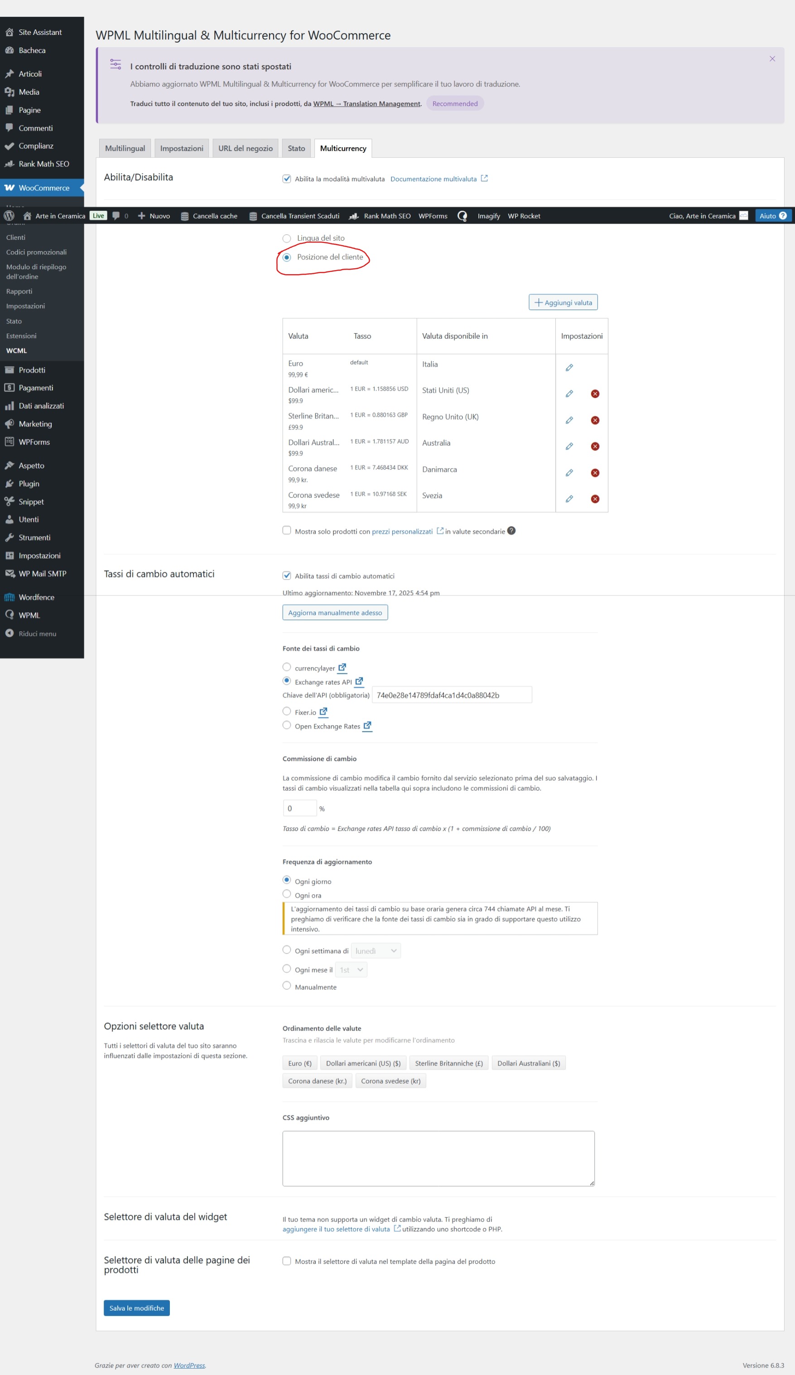This screenshot has height=1375, width=795.
Task: Edit the Regno Unito (UK) currency row
Action: pos(569,420)
